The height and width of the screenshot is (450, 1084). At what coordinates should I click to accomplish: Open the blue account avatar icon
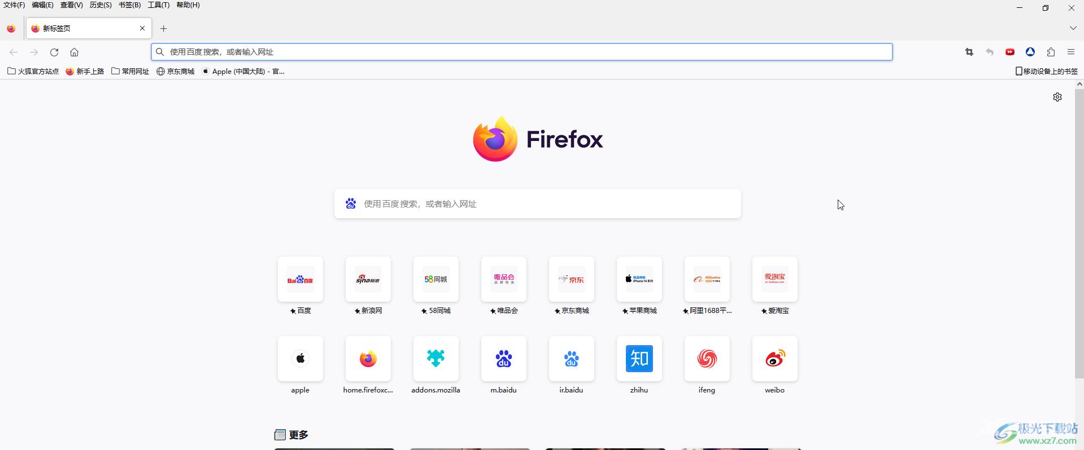1030,52
